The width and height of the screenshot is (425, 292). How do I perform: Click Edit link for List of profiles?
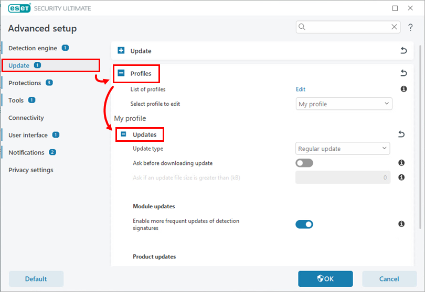click(301, 89)
